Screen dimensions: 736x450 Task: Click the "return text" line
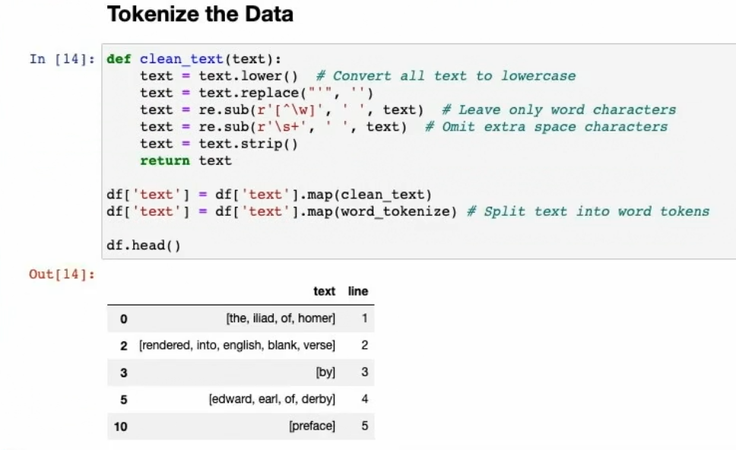pyautogui.click(x=186, y=160)
